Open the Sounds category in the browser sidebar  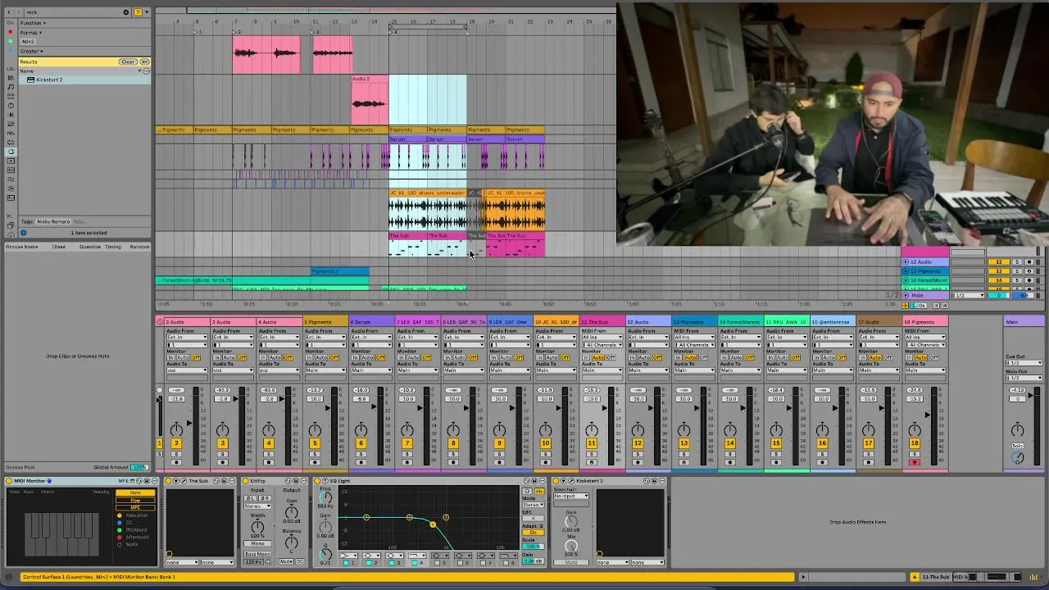(x=11, y=87)
